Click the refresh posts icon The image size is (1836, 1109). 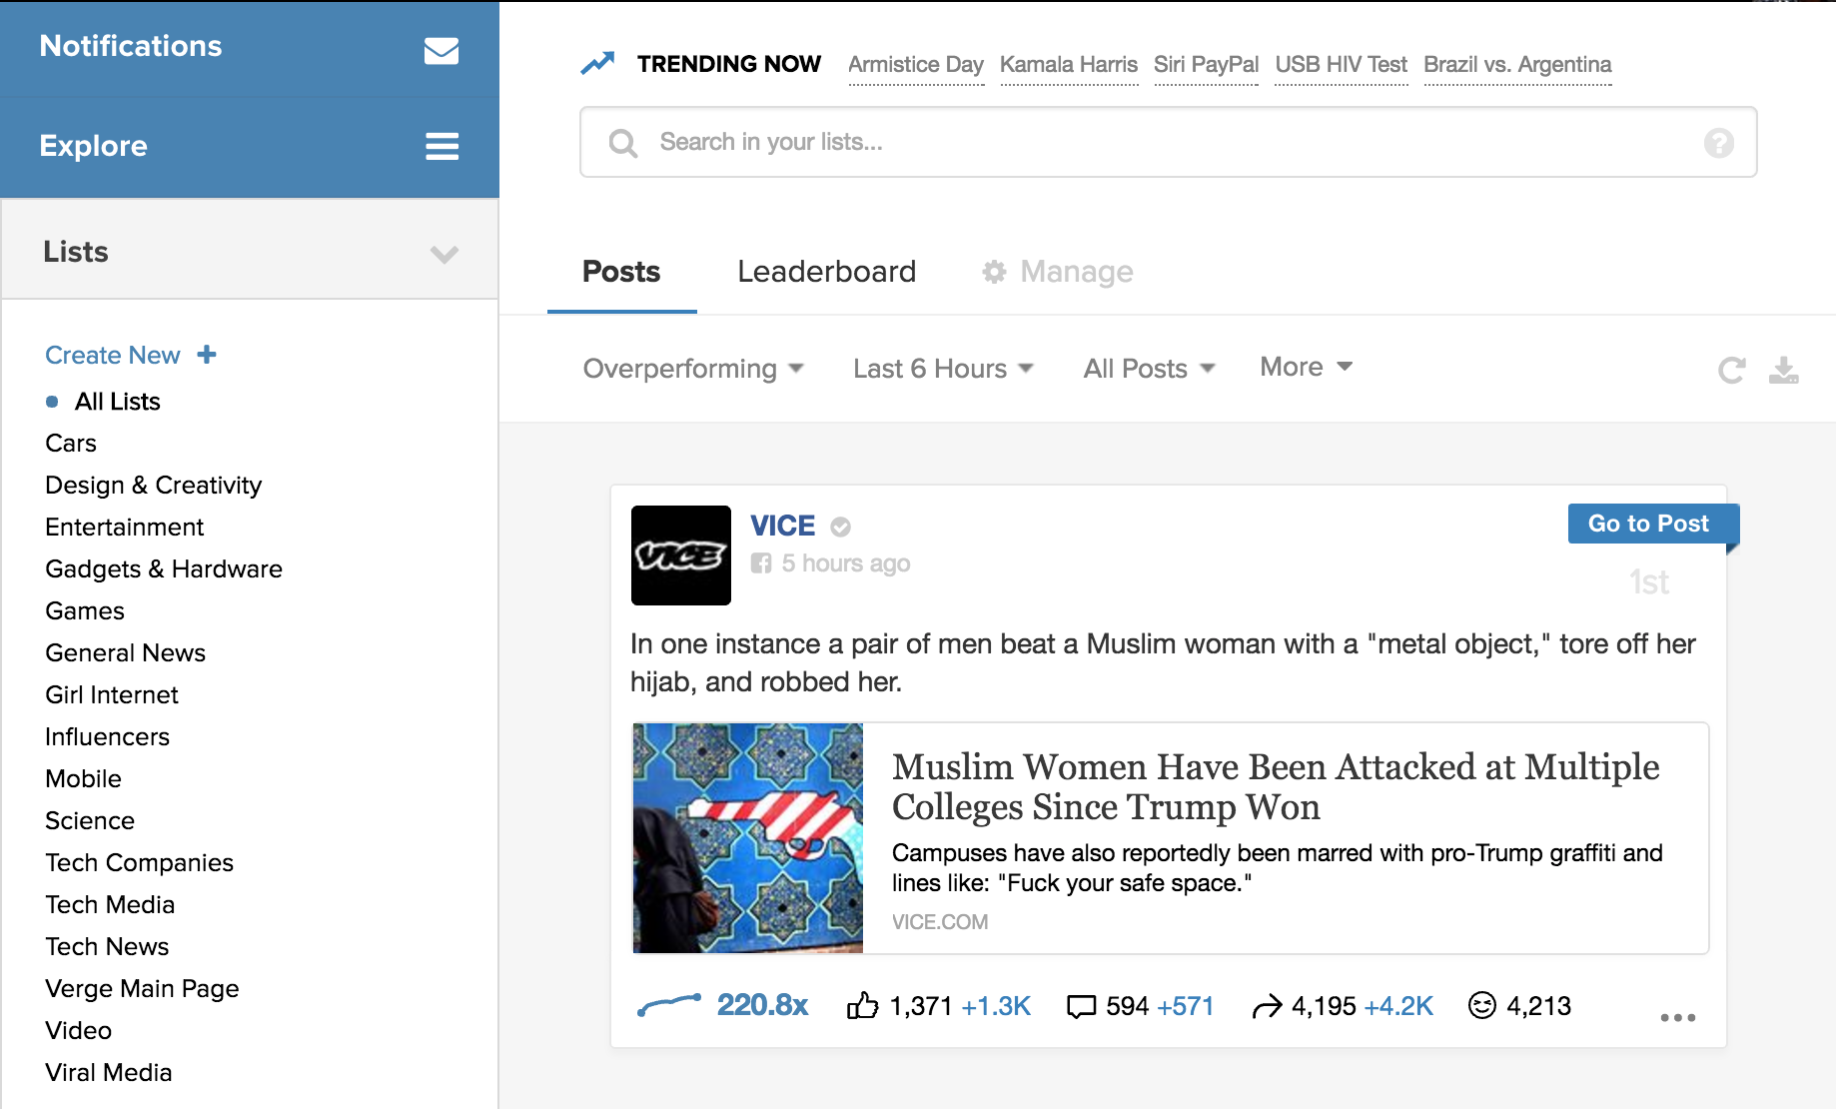[x=1733, y=370]
